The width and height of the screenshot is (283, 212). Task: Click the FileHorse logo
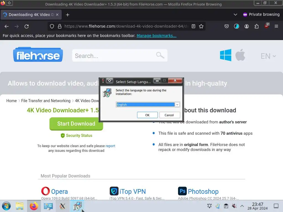(x=38, y=55)
